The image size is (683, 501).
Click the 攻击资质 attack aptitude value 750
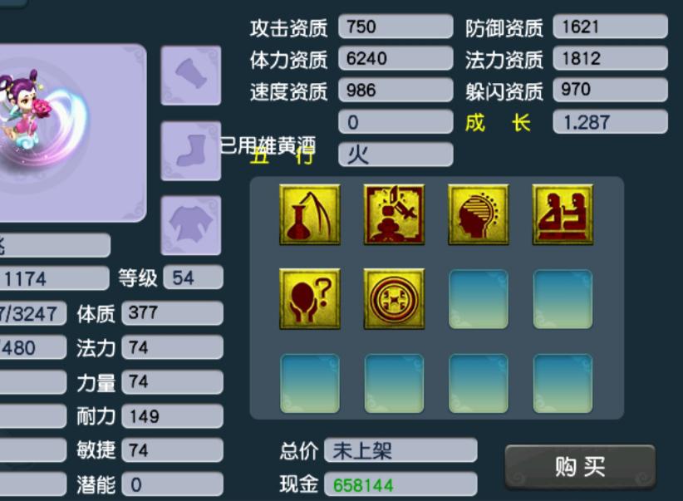[396, 27]
